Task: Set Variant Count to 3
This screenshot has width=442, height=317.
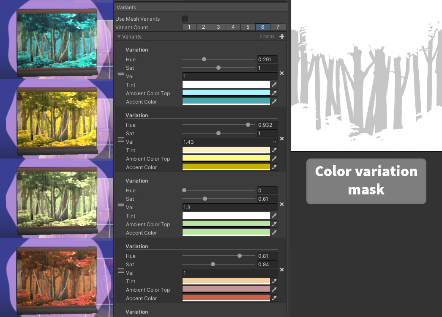Action: [x=218, y=27]
